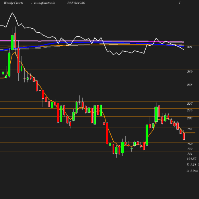This screenshot has height=199, width=199.
Task: Click the 'BSE 541956' symbol label
Action: pyautogui.click(x=76, y=3)
